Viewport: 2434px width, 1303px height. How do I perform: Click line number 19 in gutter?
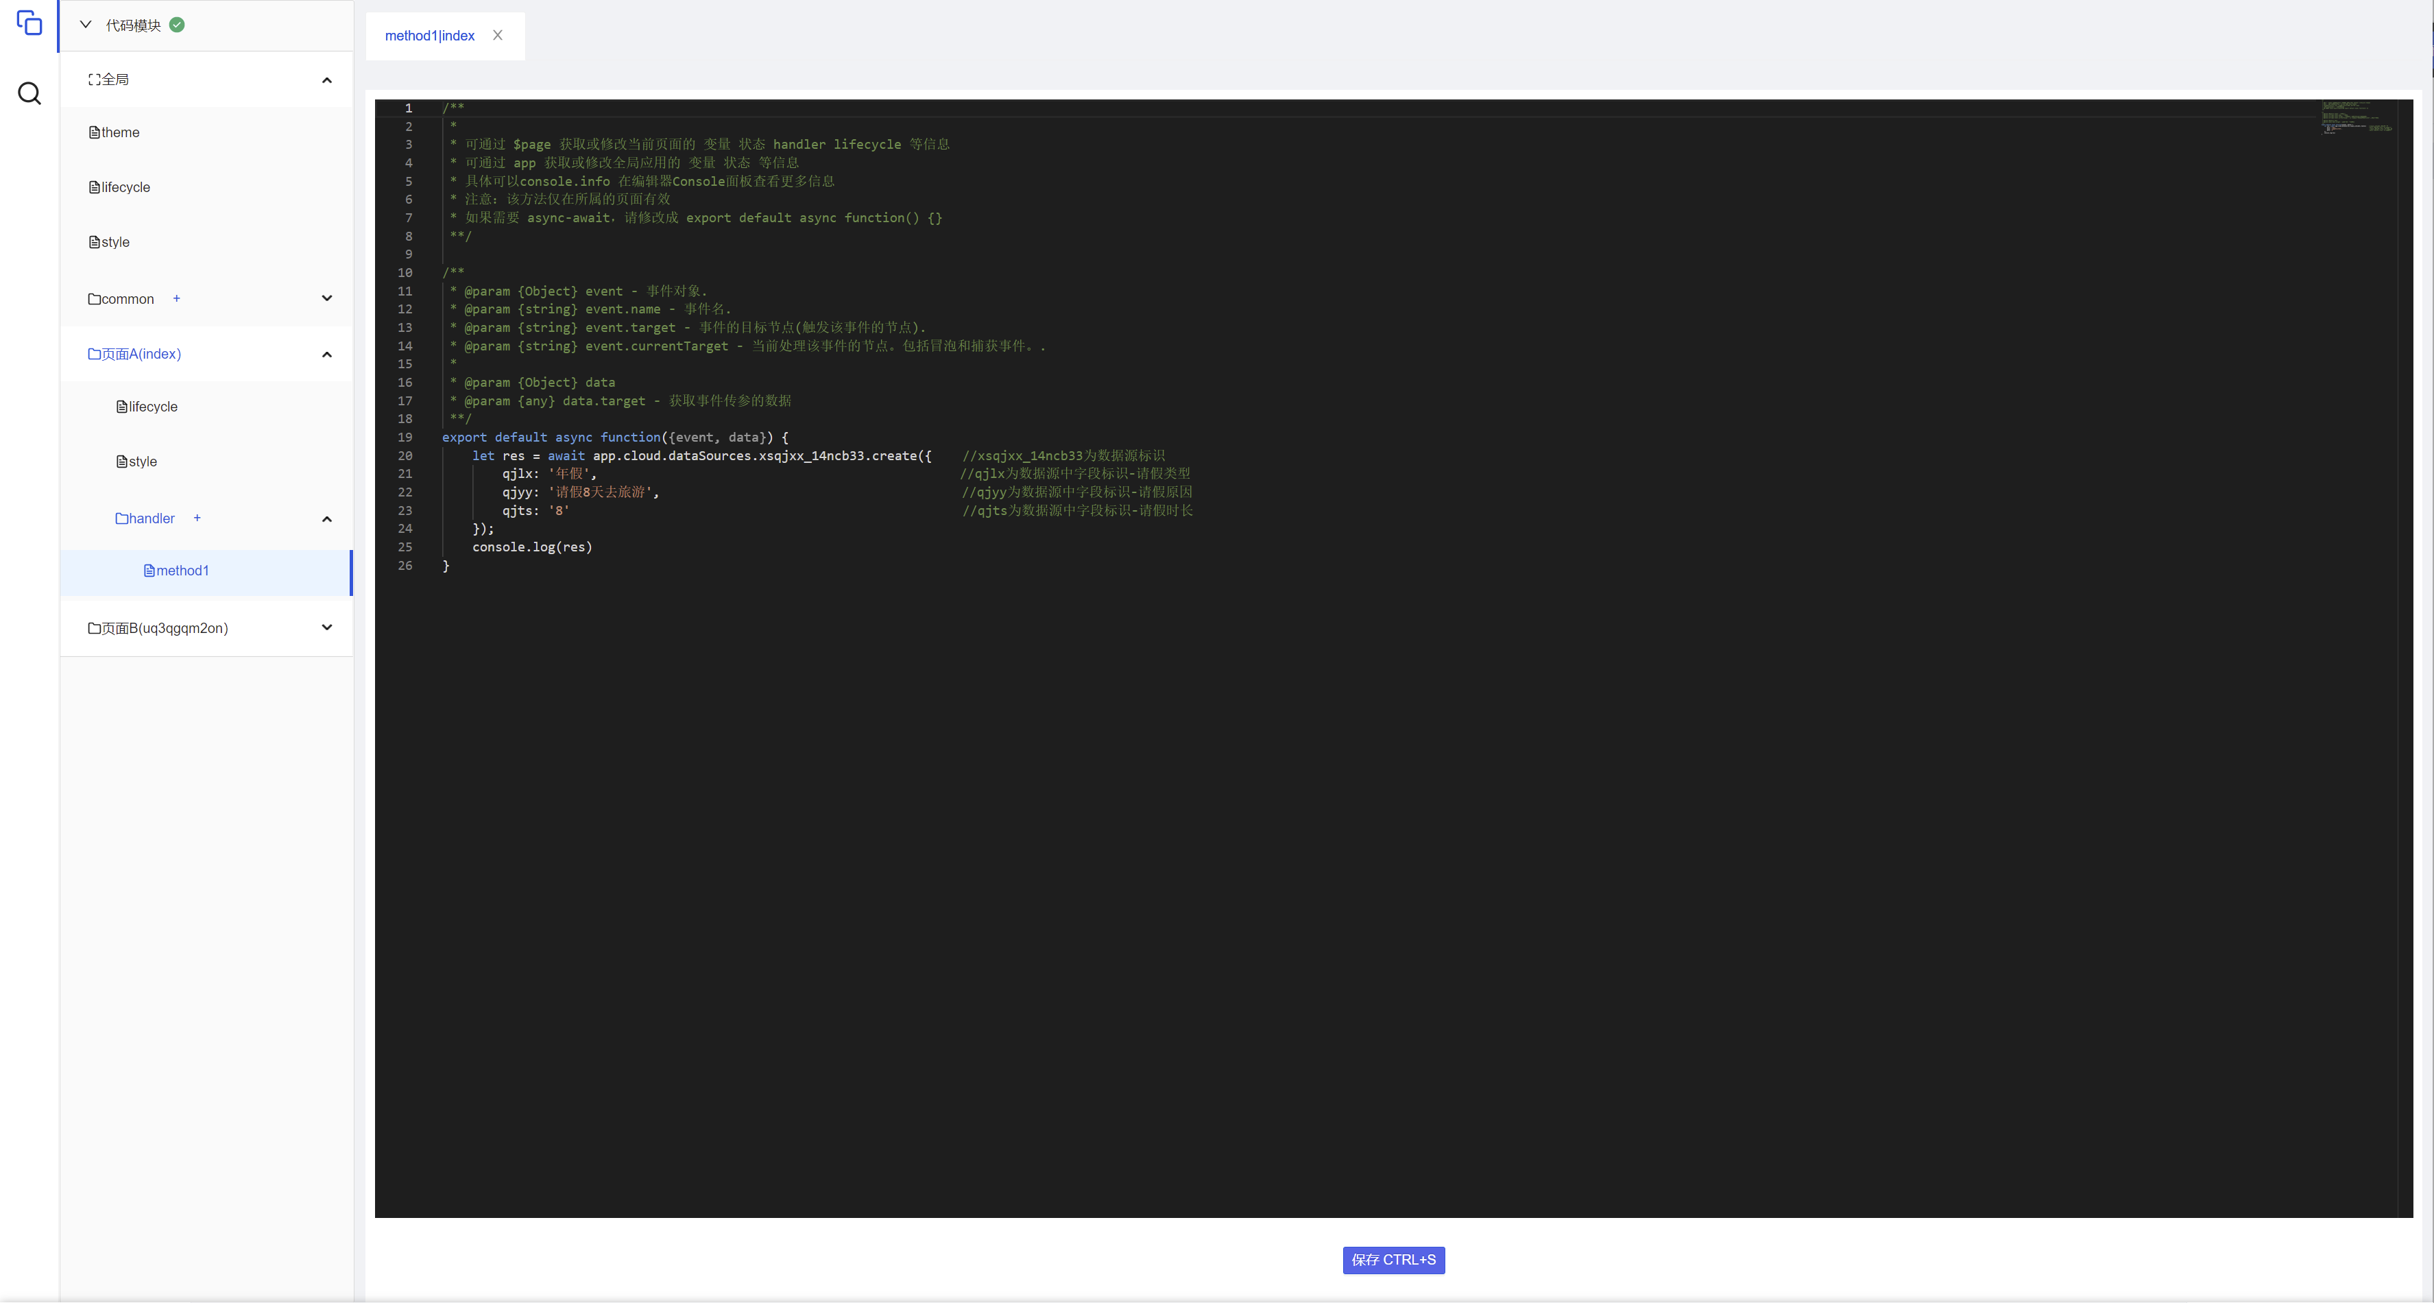coord(405,438)
